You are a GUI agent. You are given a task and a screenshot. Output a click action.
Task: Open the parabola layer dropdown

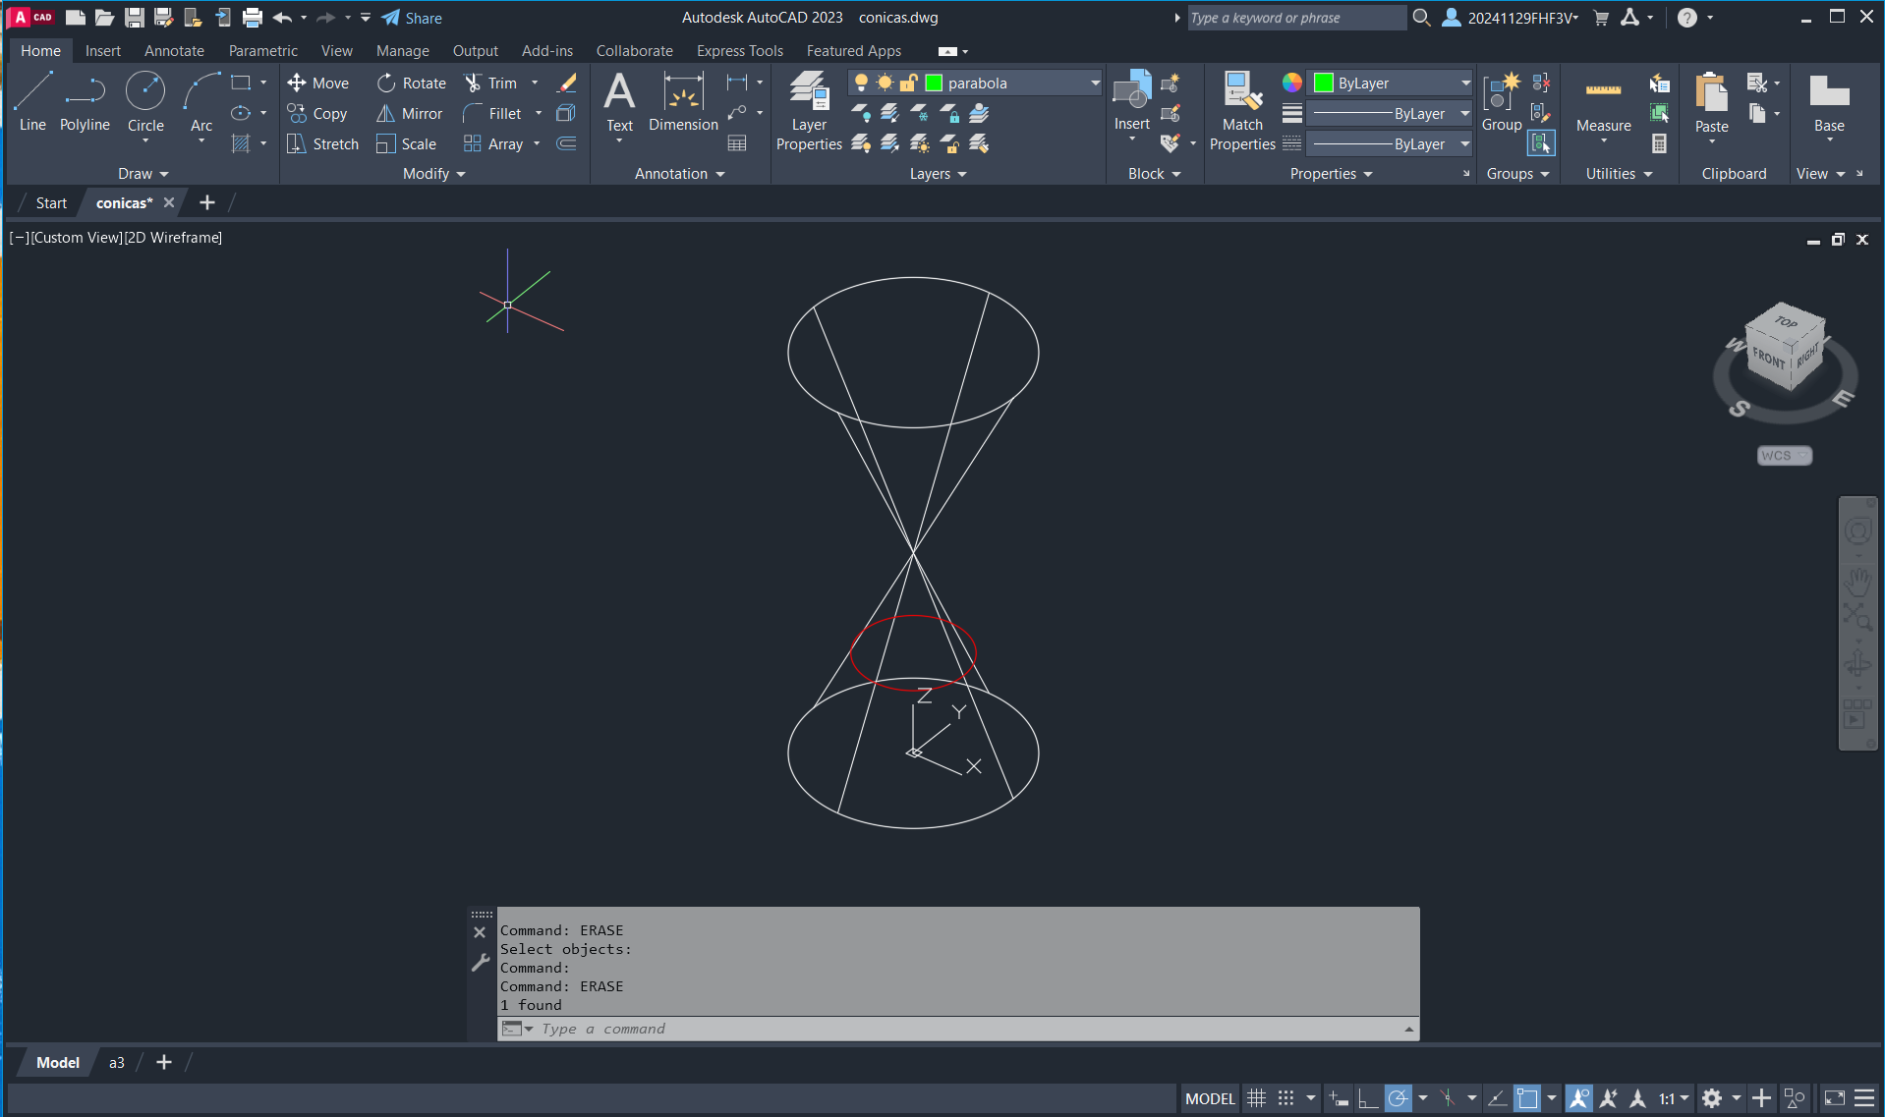pos(1095,84)
